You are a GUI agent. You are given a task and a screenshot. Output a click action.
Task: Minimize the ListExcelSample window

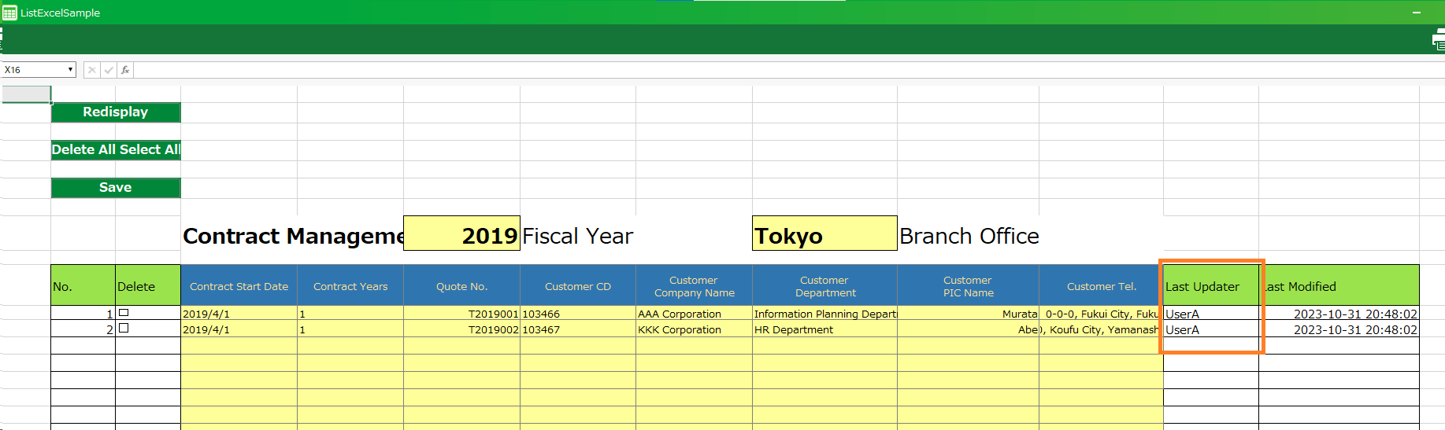tap(1416, 13)
